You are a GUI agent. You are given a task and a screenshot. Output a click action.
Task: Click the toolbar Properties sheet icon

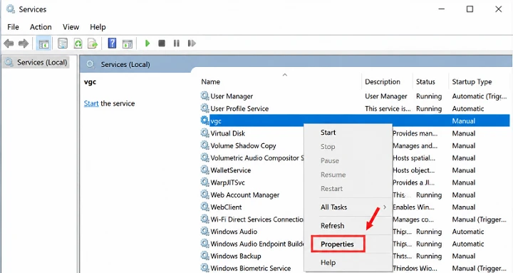63,43
